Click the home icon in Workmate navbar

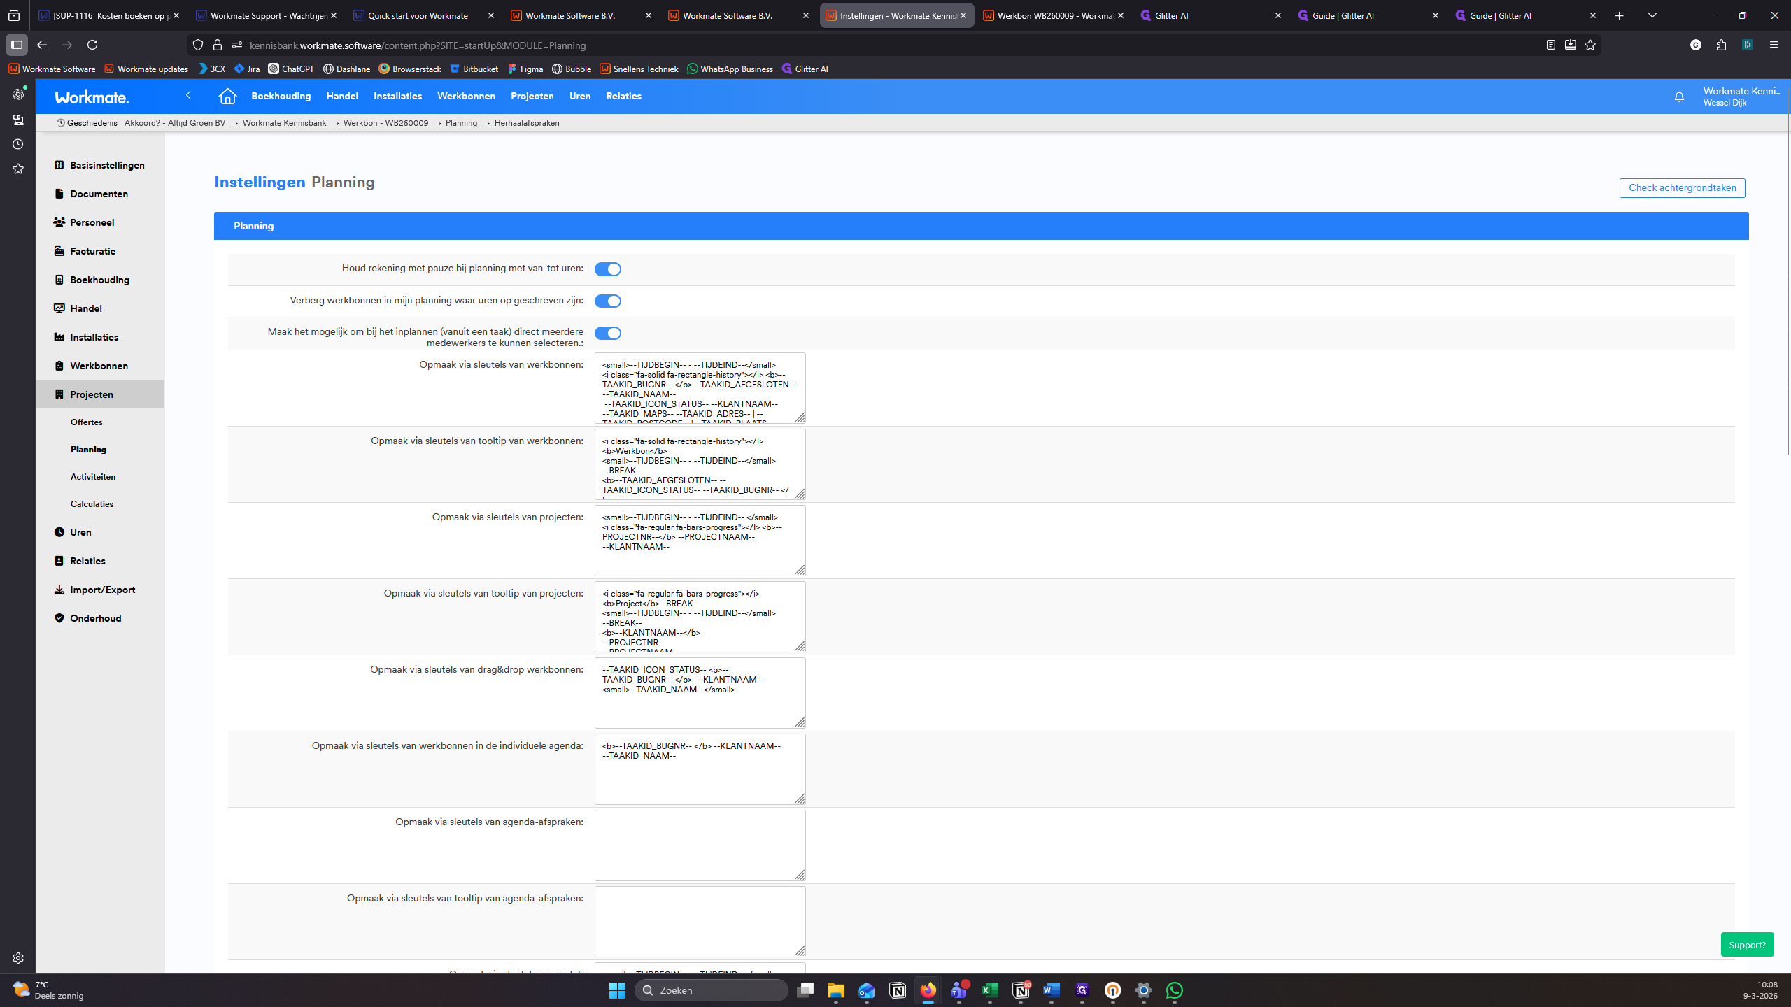tap(227, 97)
